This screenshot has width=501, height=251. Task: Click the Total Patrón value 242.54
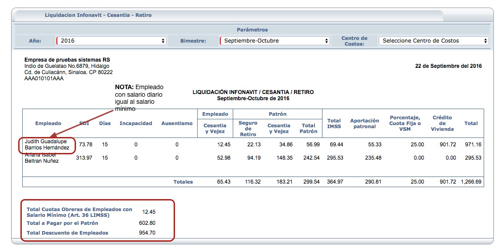[311, 158]
